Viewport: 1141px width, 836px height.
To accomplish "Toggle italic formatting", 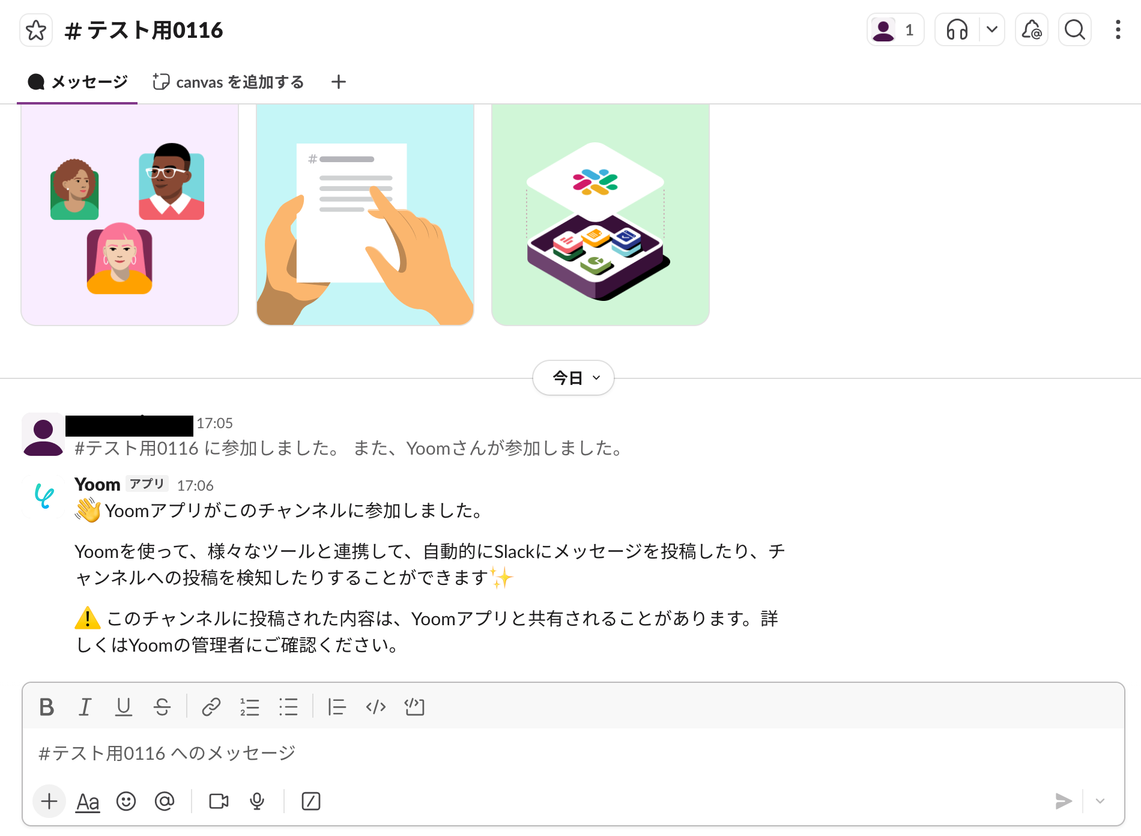I will (x=85, y=707).
